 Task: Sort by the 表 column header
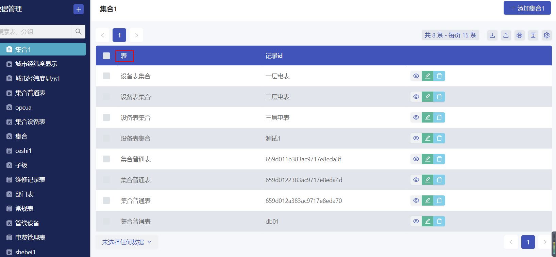(124, 56)
